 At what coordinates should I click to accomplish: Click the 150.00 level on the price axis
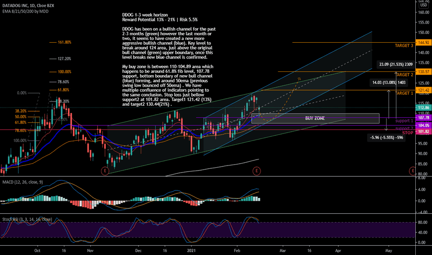[424, 32]
